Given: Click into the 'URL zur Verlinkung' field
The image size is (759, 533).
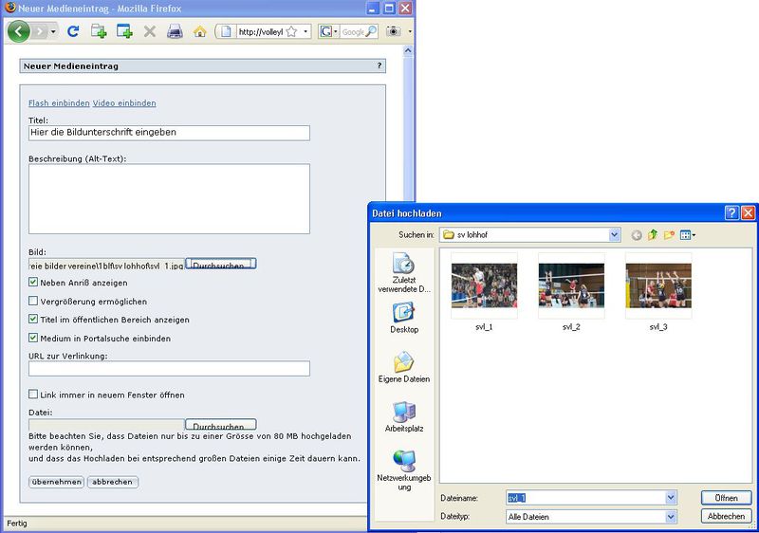Looking at the screenshot, I should click(169, 369).
